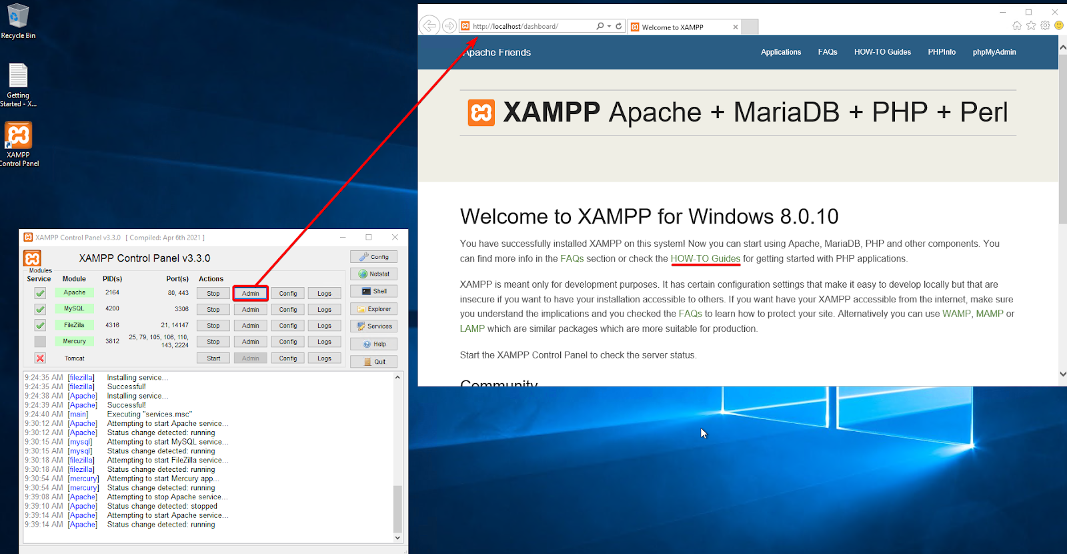Click Quit in XAMPP Control Panel

tap(373, 362)
